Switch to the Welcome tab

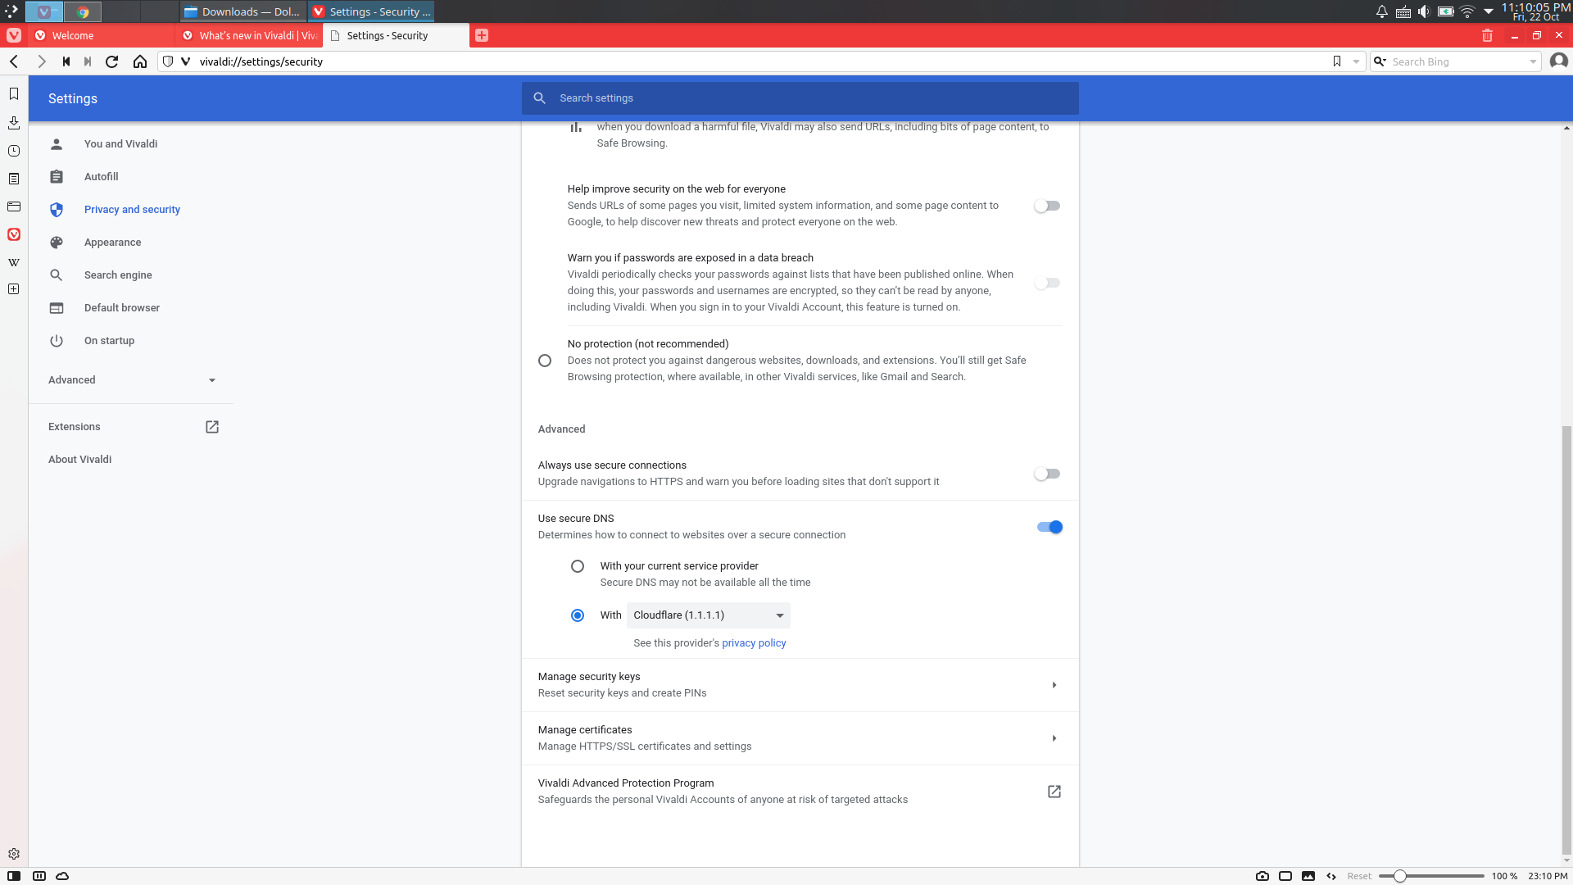tap(103, 35)
